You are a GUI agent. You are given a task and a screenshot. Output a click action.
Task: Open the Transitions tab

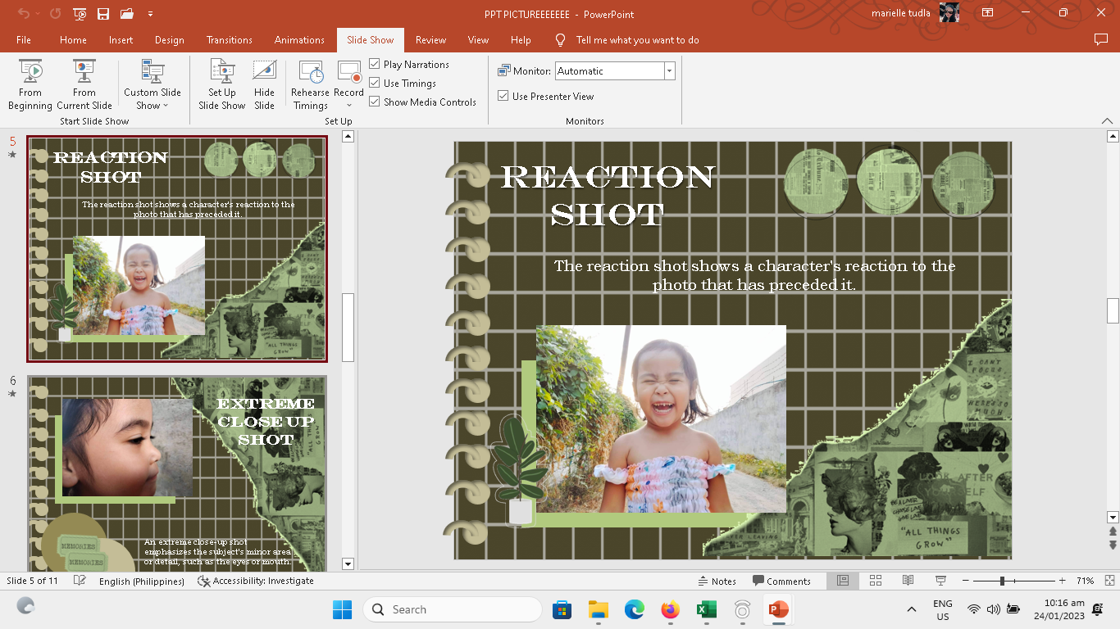(230, 40)
